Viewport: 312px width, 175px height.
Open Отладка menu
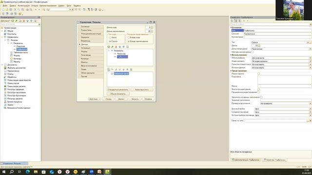coord(35,6)
